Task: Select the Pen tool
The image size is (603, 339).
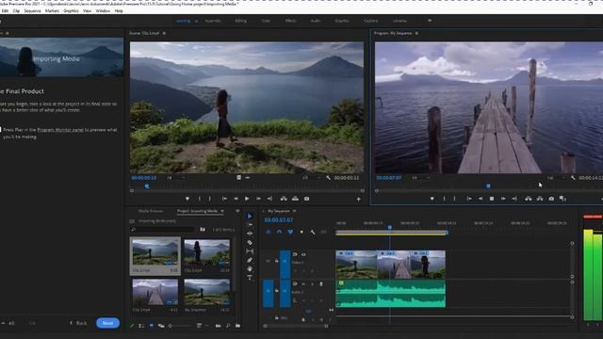Action: click(250, 260)
